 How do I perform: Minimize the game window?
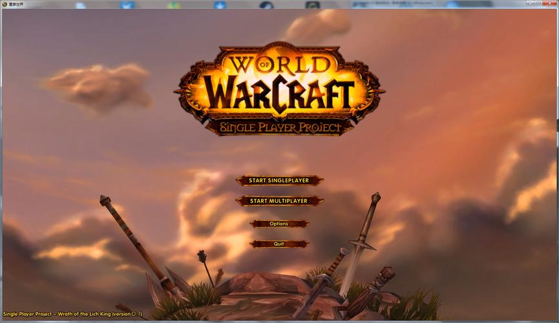tap(531, 3)
